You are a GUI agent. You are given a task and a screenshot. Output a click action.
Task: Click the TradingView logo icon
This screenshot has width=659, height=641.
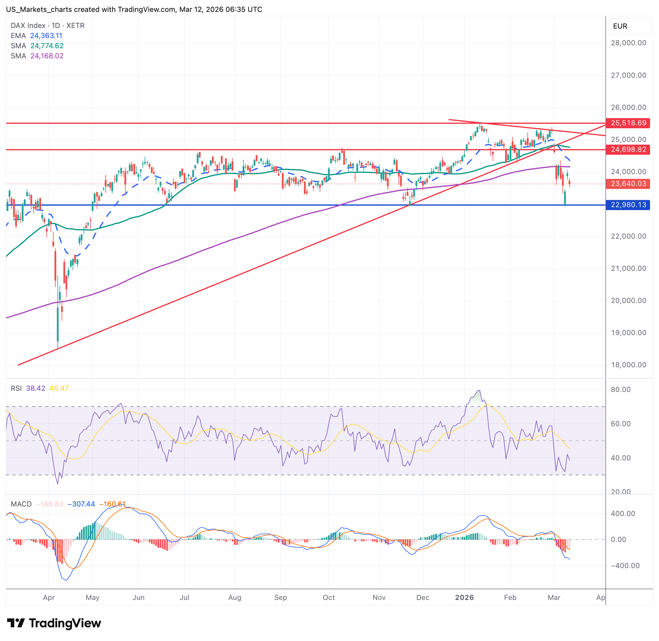click(15, 623)
